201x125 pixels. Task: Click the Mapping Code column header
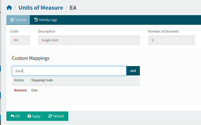pyautogui.click(x=42, y=80)
